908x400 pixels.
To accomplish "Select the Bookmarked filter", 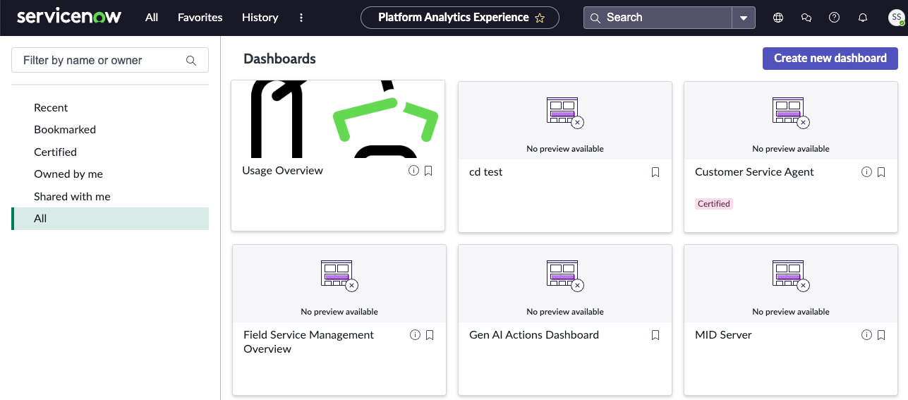I will coord(110,130).
